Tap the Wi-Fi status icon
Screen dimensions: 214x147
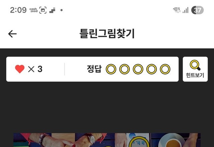(x=177, y=10)
